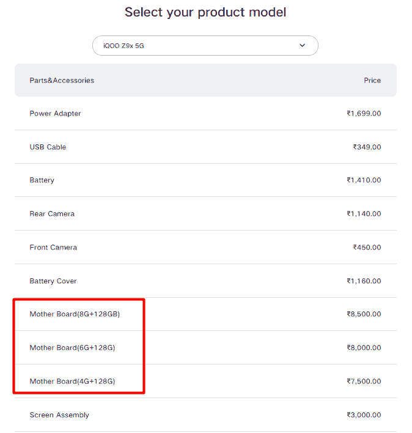The image size is (412, 433).
Task: Click the dropdown chevron arrow icon
Action: coord(302,46)
